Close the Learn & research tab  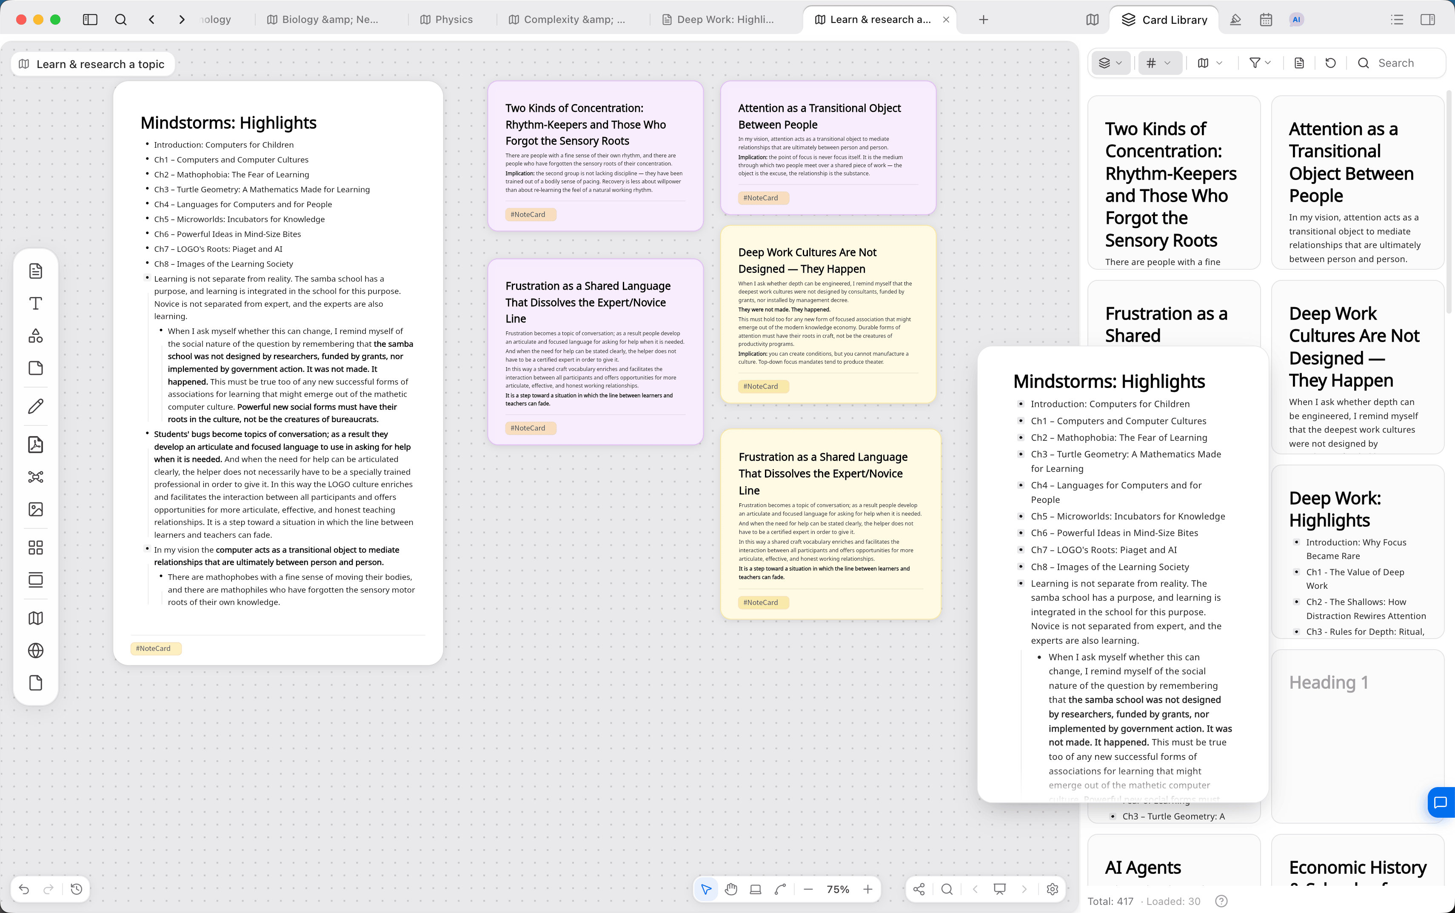point(946,19)
